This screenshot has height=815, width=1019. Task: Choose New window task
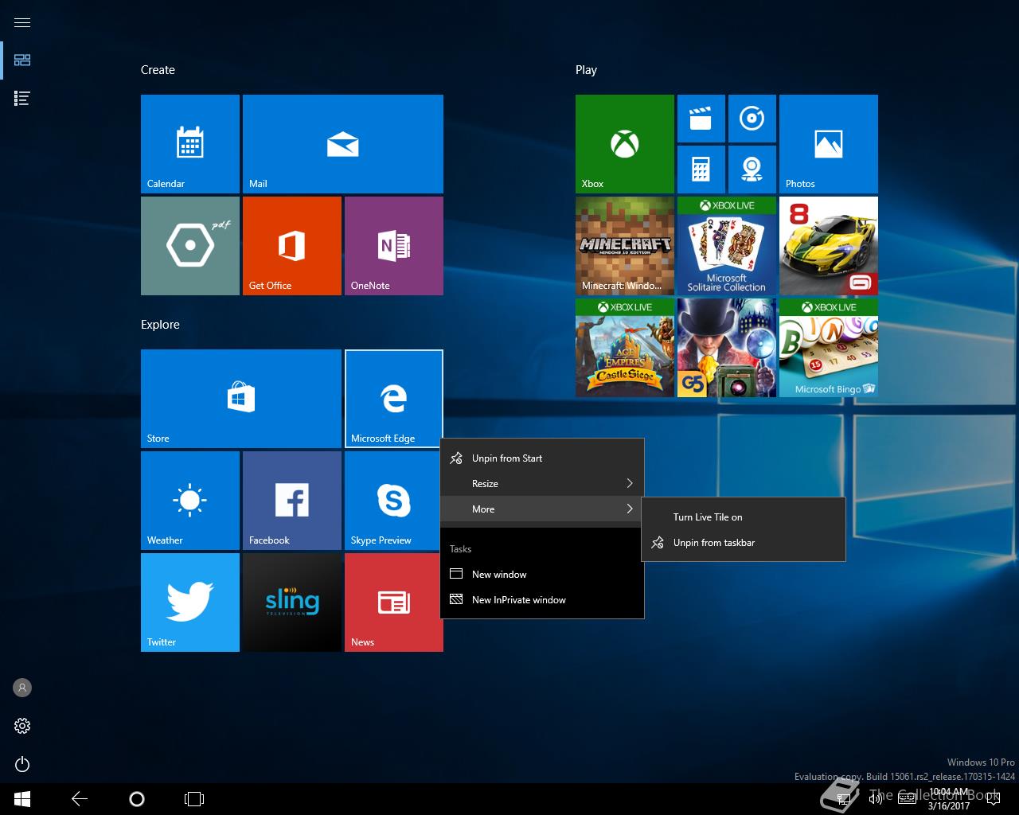coord(542,575)
